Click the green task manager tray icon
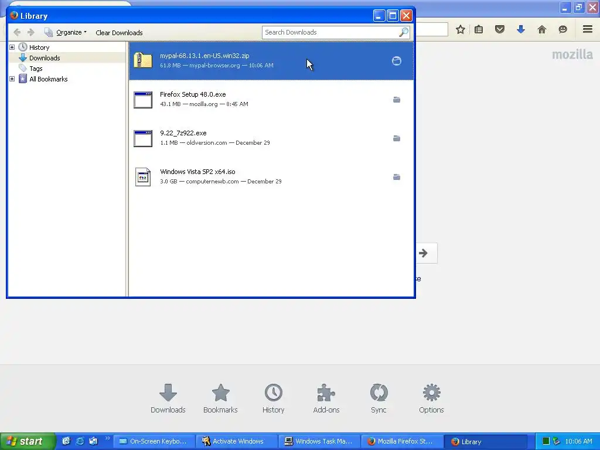Screen dimensions: 600x450 pyautogui.click(x=546, y=441)
